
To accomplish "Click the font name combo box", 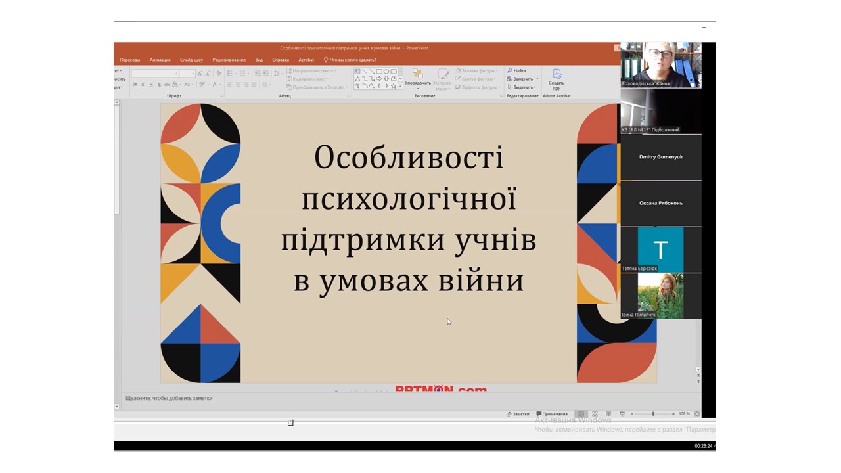I will coord(155,74).
